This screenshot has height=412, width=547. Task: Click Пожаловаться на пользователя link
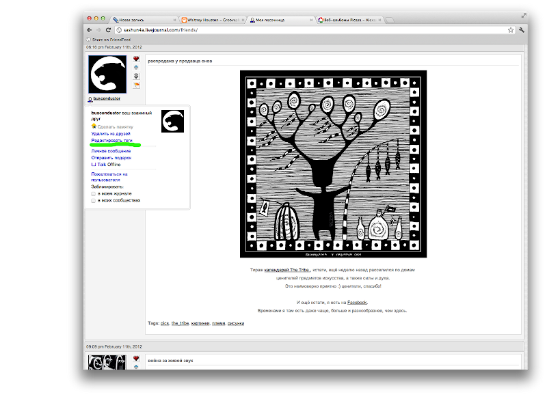click(109, 177)
